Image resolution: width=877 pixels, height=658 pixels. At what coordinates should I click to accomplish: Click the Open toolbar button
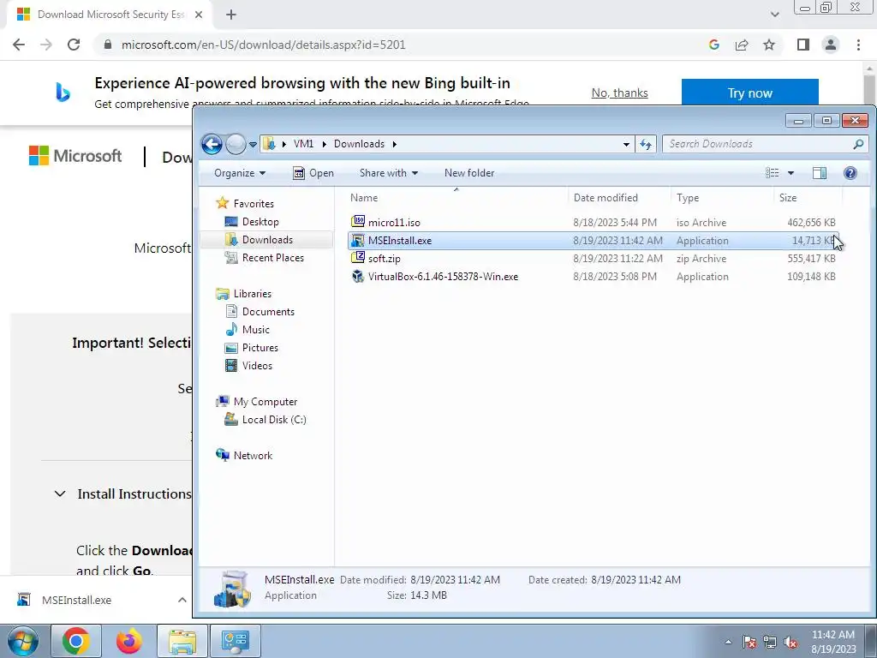point(313,173)
